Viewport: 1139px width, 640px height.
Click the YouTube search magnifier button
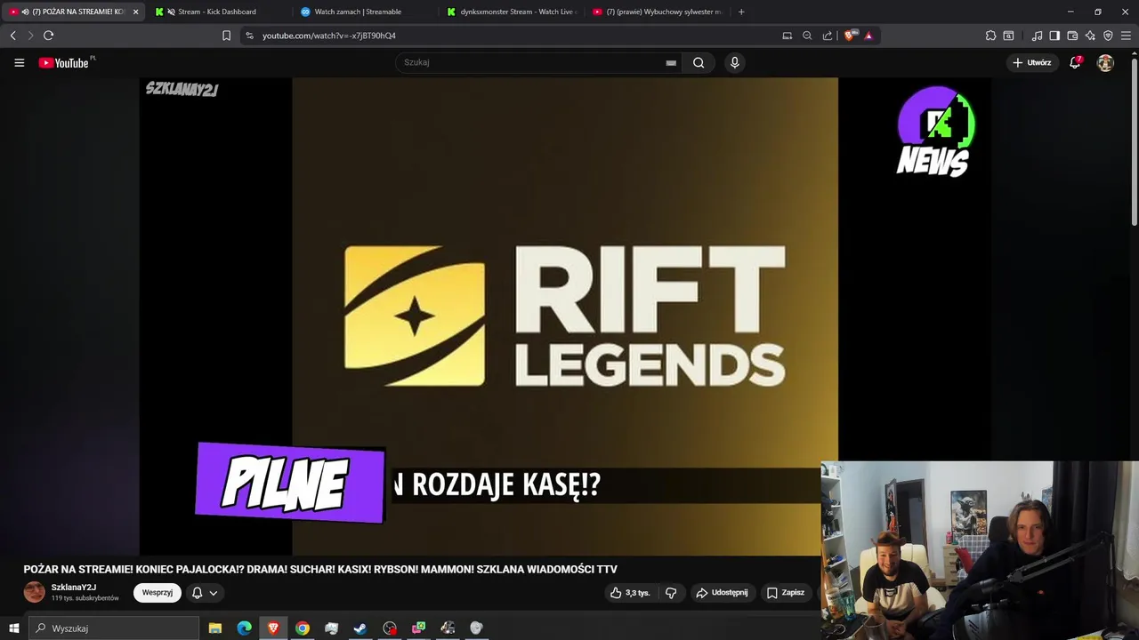(699, 62)
